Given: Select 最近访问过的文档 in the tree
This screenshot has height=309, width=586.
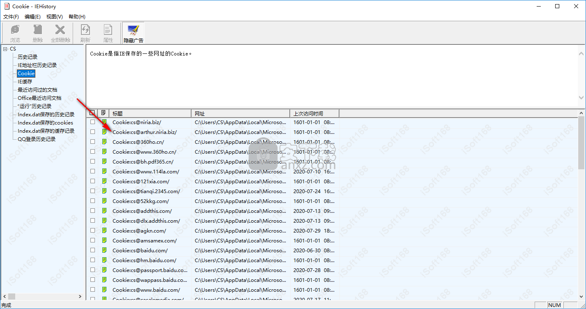Looking at the screenshot, I should pyautogui.click(x=37, y=90).
